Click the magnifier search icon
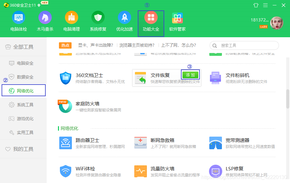 [x=215, y=45]
